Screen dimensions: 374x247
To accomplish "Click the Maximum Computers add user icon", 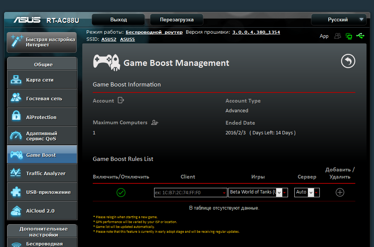I will (155, 122).
